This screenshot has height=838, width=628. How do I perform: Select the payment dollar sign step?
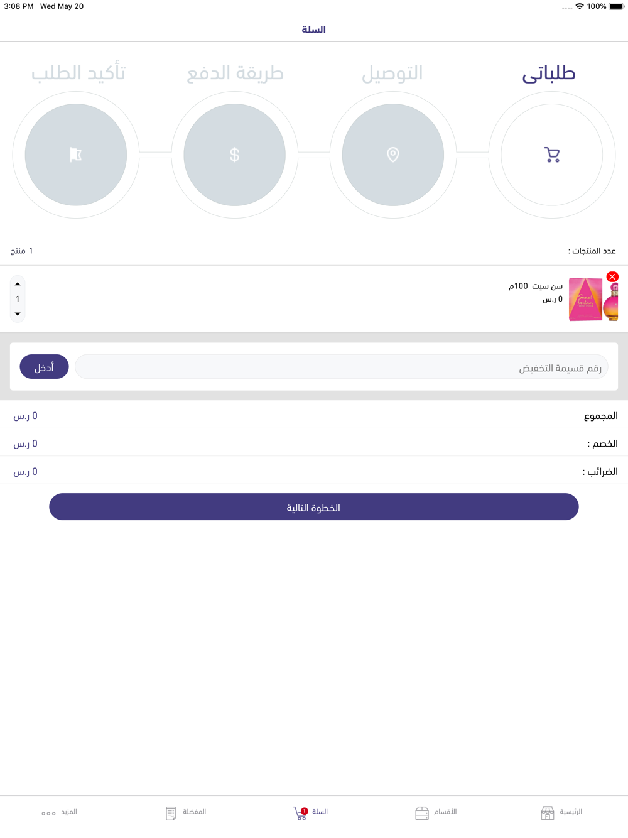coord(234,155)
